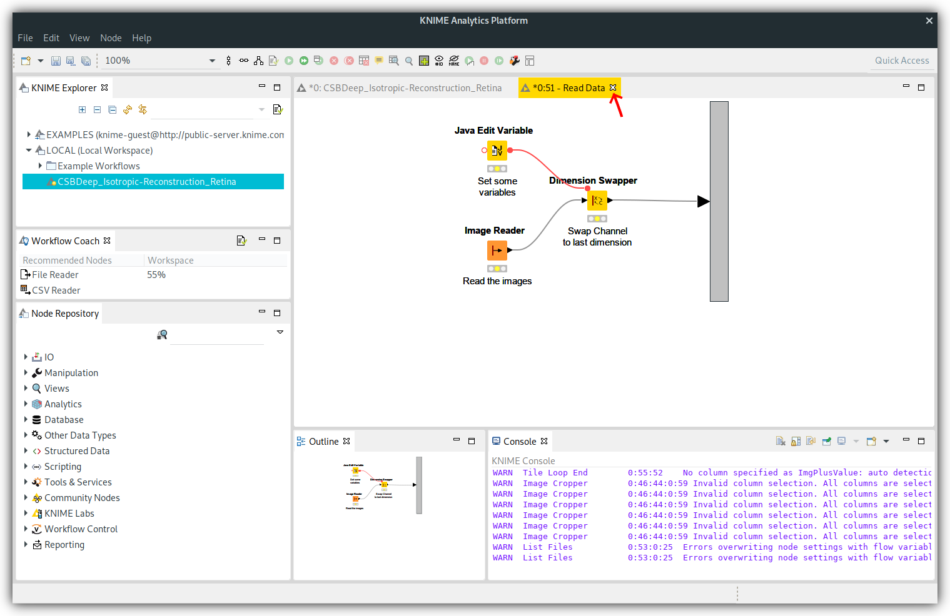Click the Refresh icon in KNIME Explorer
The width and height of the screenshot is (950, 616).
(128, 110)
